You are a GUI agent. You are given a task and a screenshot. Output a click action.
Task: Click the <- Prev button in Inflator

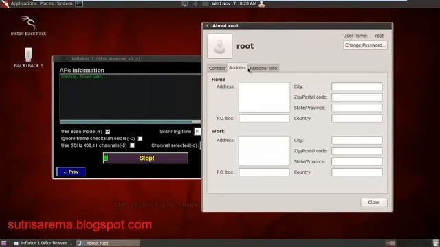(x=71, y=172)
